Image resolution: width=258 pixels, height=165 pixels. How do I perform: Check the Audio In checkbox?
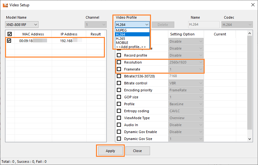[x=119, y=125]
